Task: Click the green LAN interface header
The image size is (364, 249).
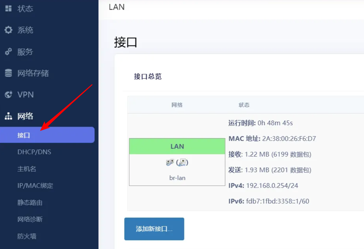Action: pos(177,146)
